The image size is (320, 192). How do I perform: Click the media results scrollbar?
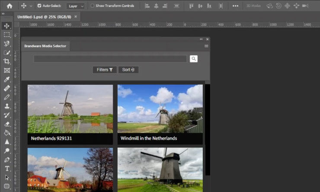pyautogui.click(x=208, y=130)
